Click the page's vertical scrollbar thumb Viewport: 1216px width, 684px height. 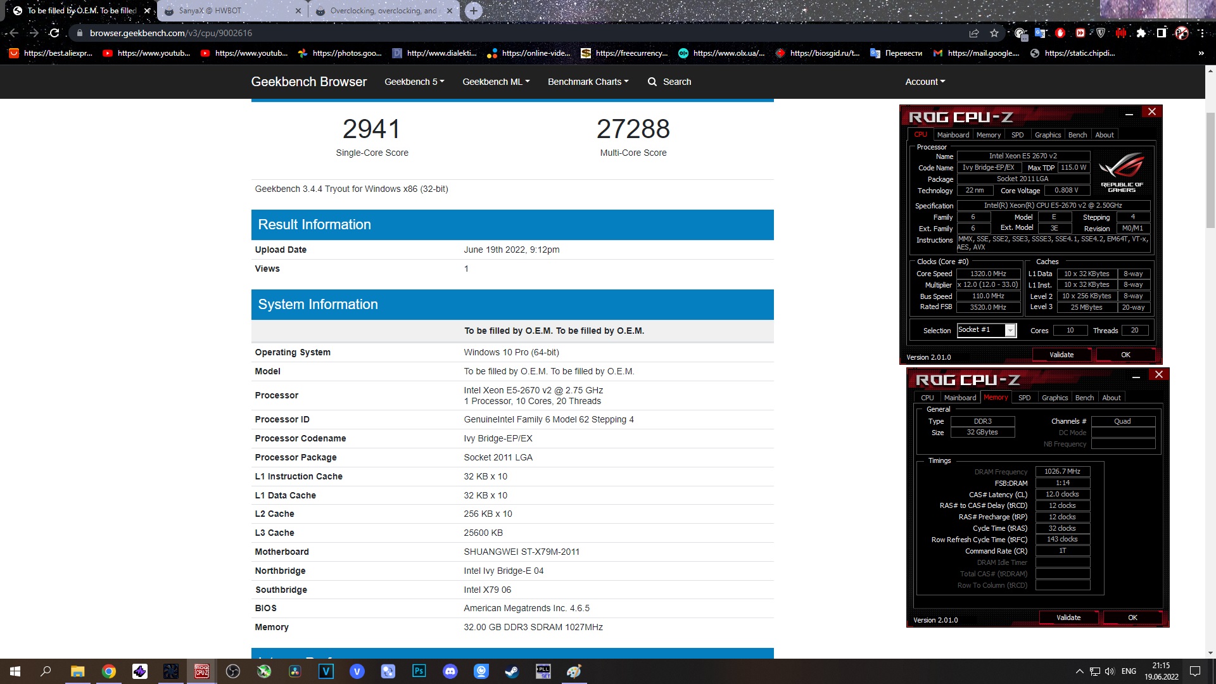pyautogui.click(x=1210, y=170)
